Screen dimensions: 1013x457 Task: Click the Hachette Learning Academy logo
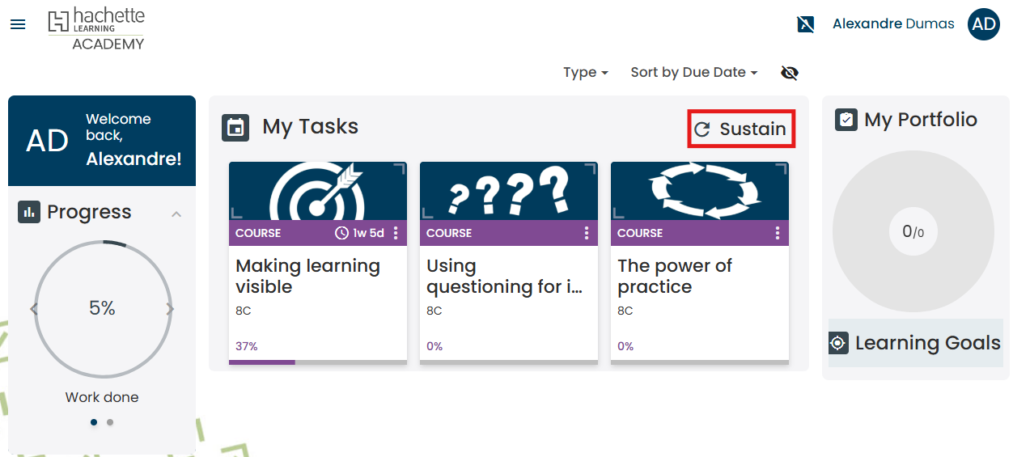click(x=96, y=29)
